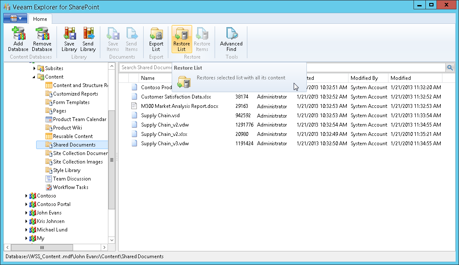
Task: Expand the Michael Lund node
Action: tap(26, 230)
